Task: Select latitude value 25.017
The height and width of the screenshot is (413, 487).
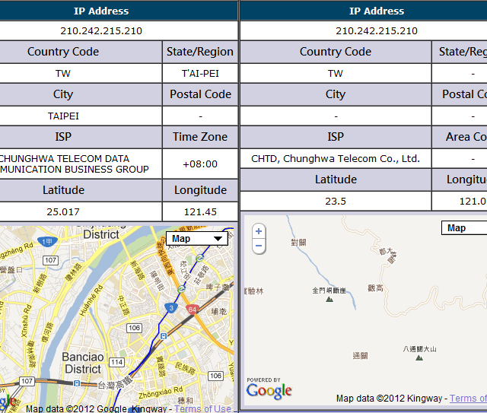Action: (63, 211)
